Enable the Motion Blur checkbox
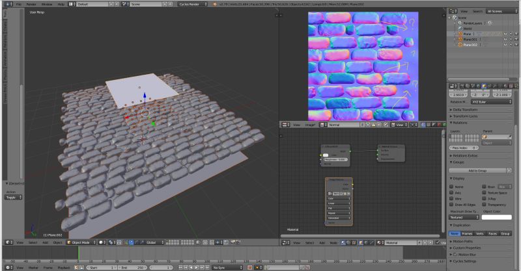The height and width of the screenshot is (271, 521). pos(455,255)
